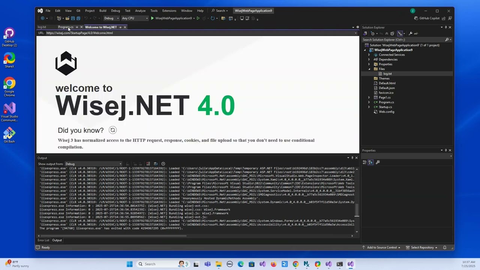The width and height of the screenshot is (480, 270).
Task: Open the Analyze menu
Action: [x=140, y=10]
